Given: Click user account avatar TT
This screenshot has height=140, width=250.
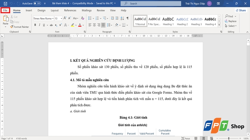Looking at the screenshot, I should (209, 3).
